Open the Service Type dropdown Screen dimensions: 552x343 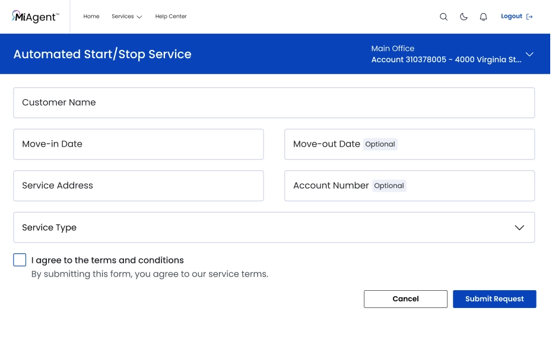point(274,227)
